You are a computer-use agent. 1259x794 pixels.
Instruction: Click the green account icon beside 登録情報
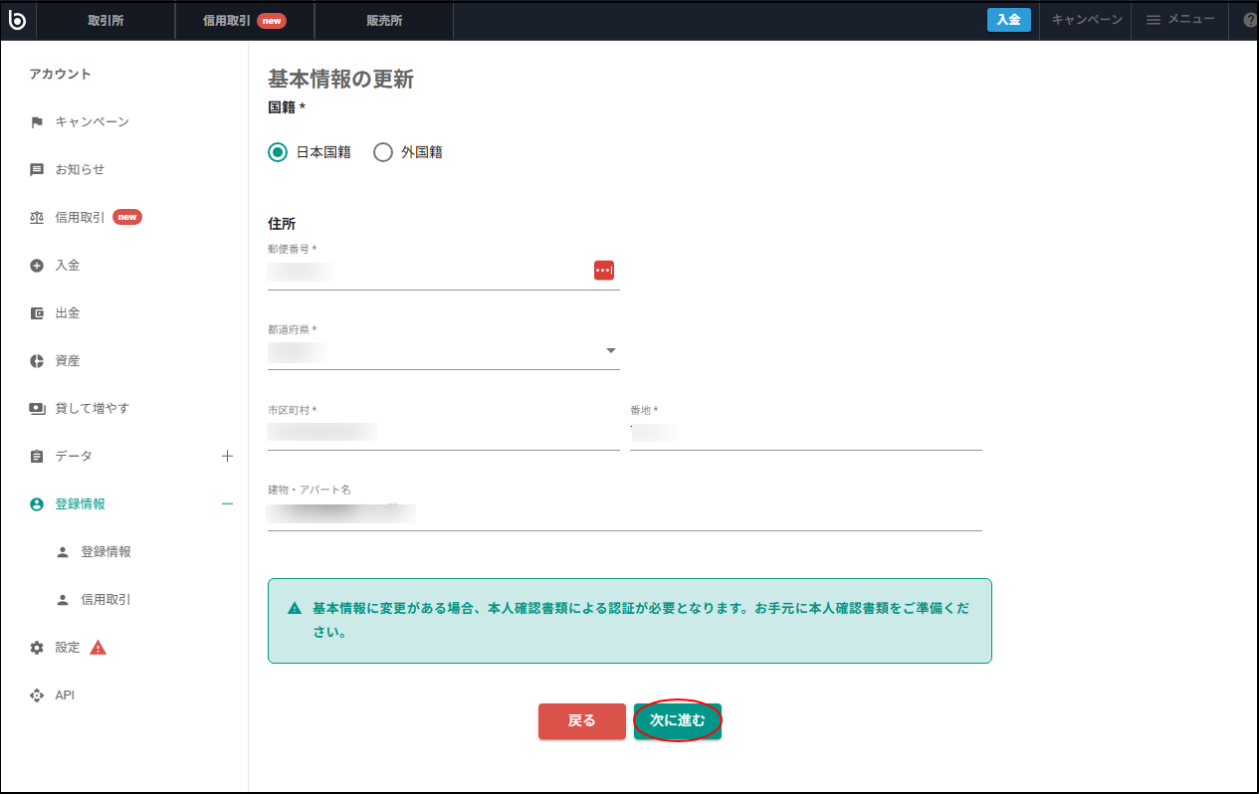37,504
